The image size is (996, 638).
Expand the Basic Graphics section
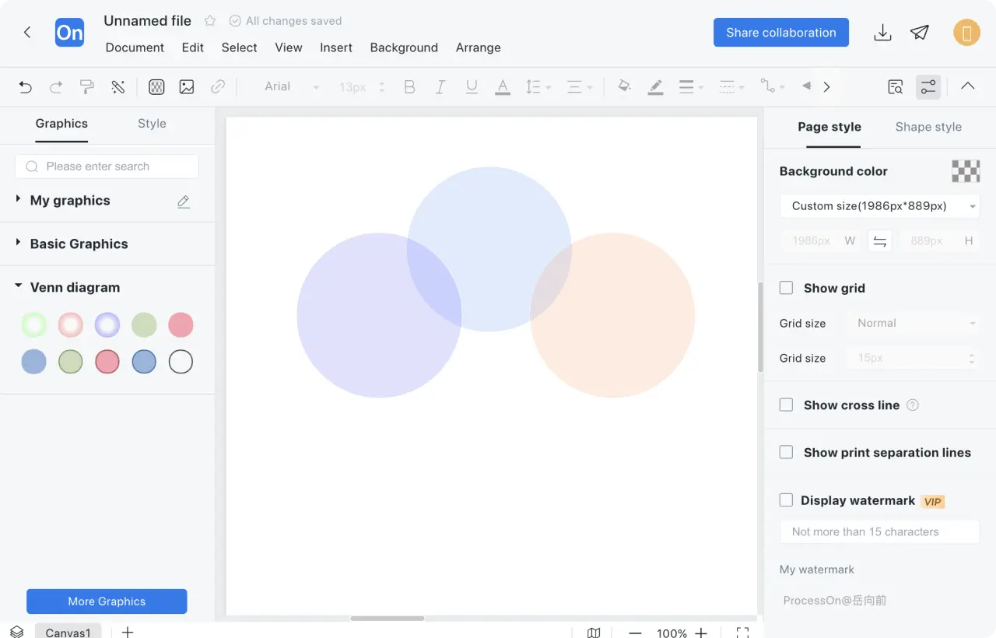click(79, 244)
